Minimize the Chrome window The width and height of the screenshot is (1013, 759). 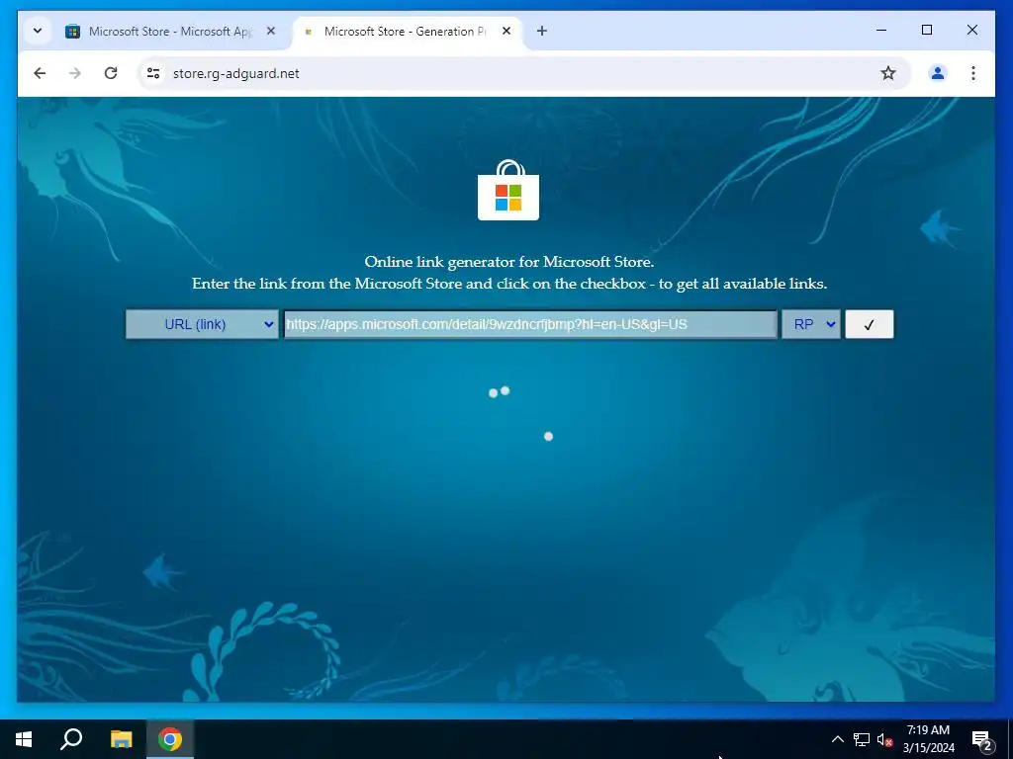click(x=881, y=31)
